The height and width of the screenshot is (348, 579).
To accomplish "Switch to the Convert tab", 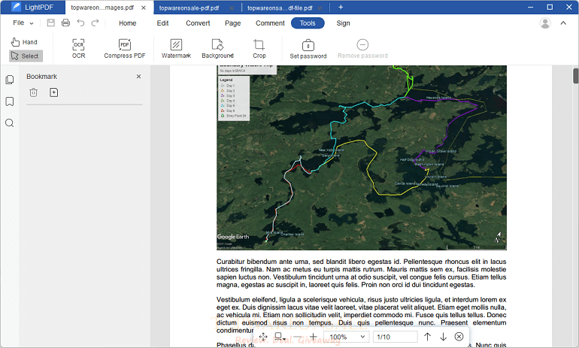I will [198, 23].
